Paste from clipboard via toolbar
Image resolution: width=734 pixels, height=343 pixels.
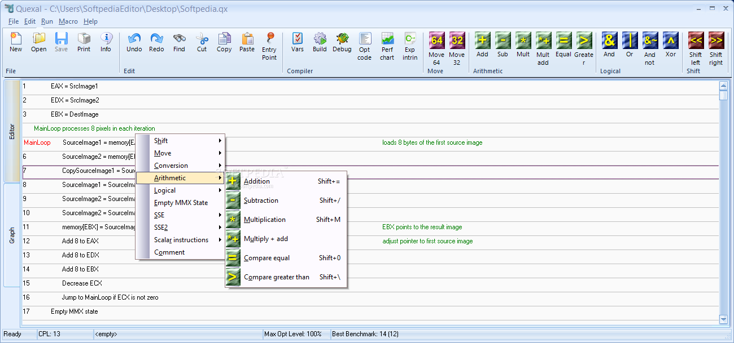[247, 42]
